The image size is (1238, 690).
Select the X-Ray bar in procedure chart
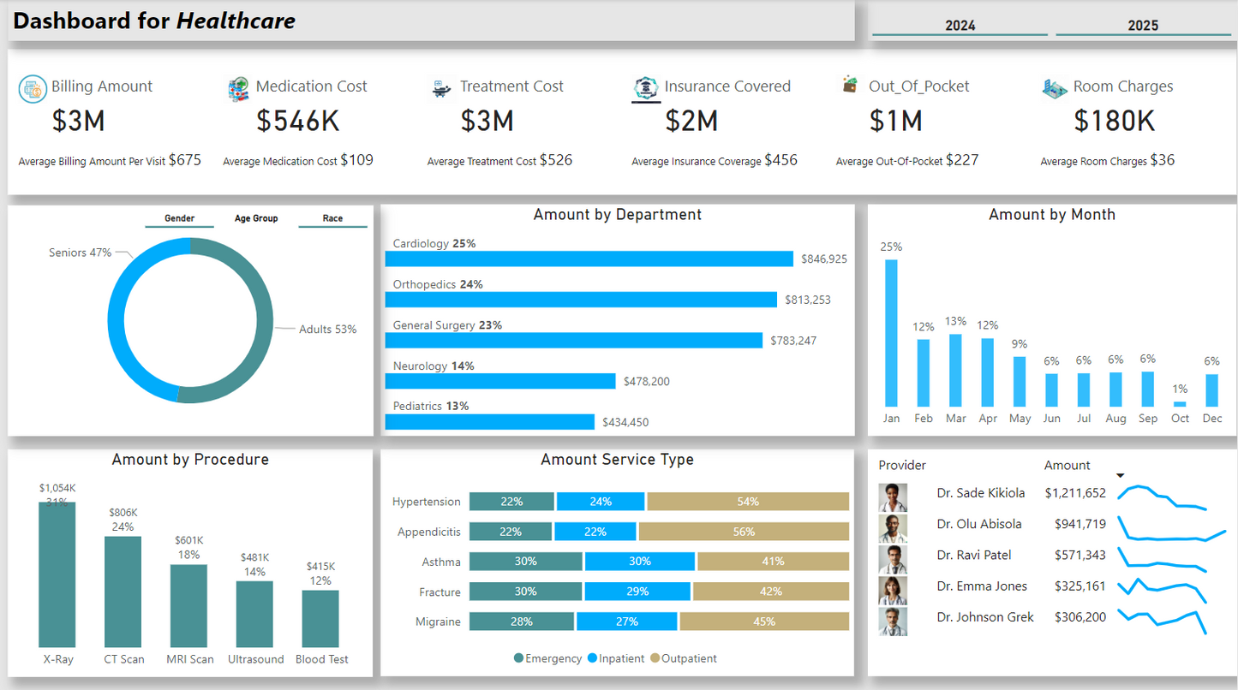57,574
